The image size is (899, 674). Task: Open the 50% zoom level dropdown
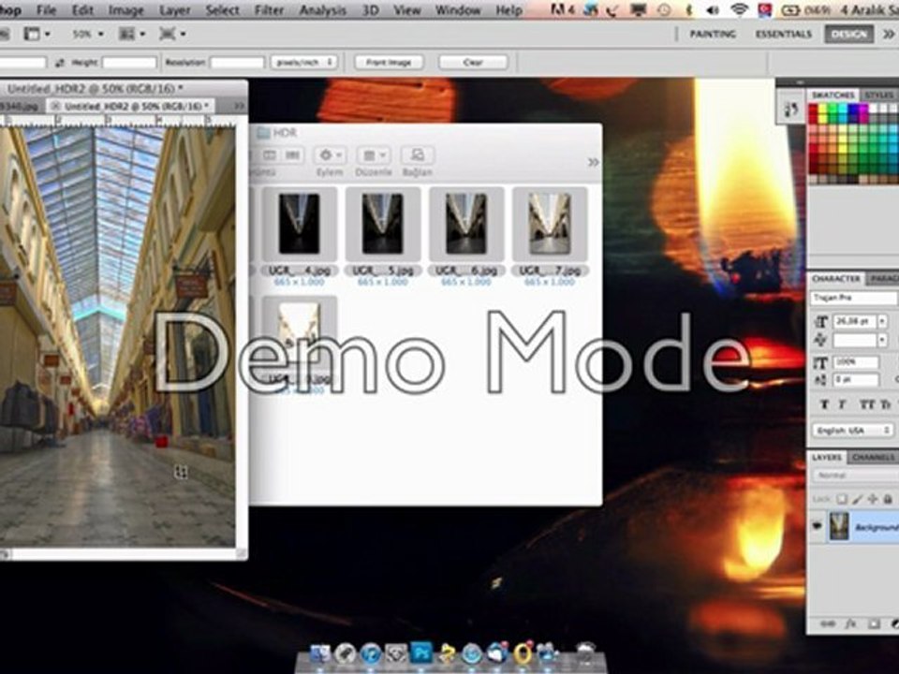point(88,34)
